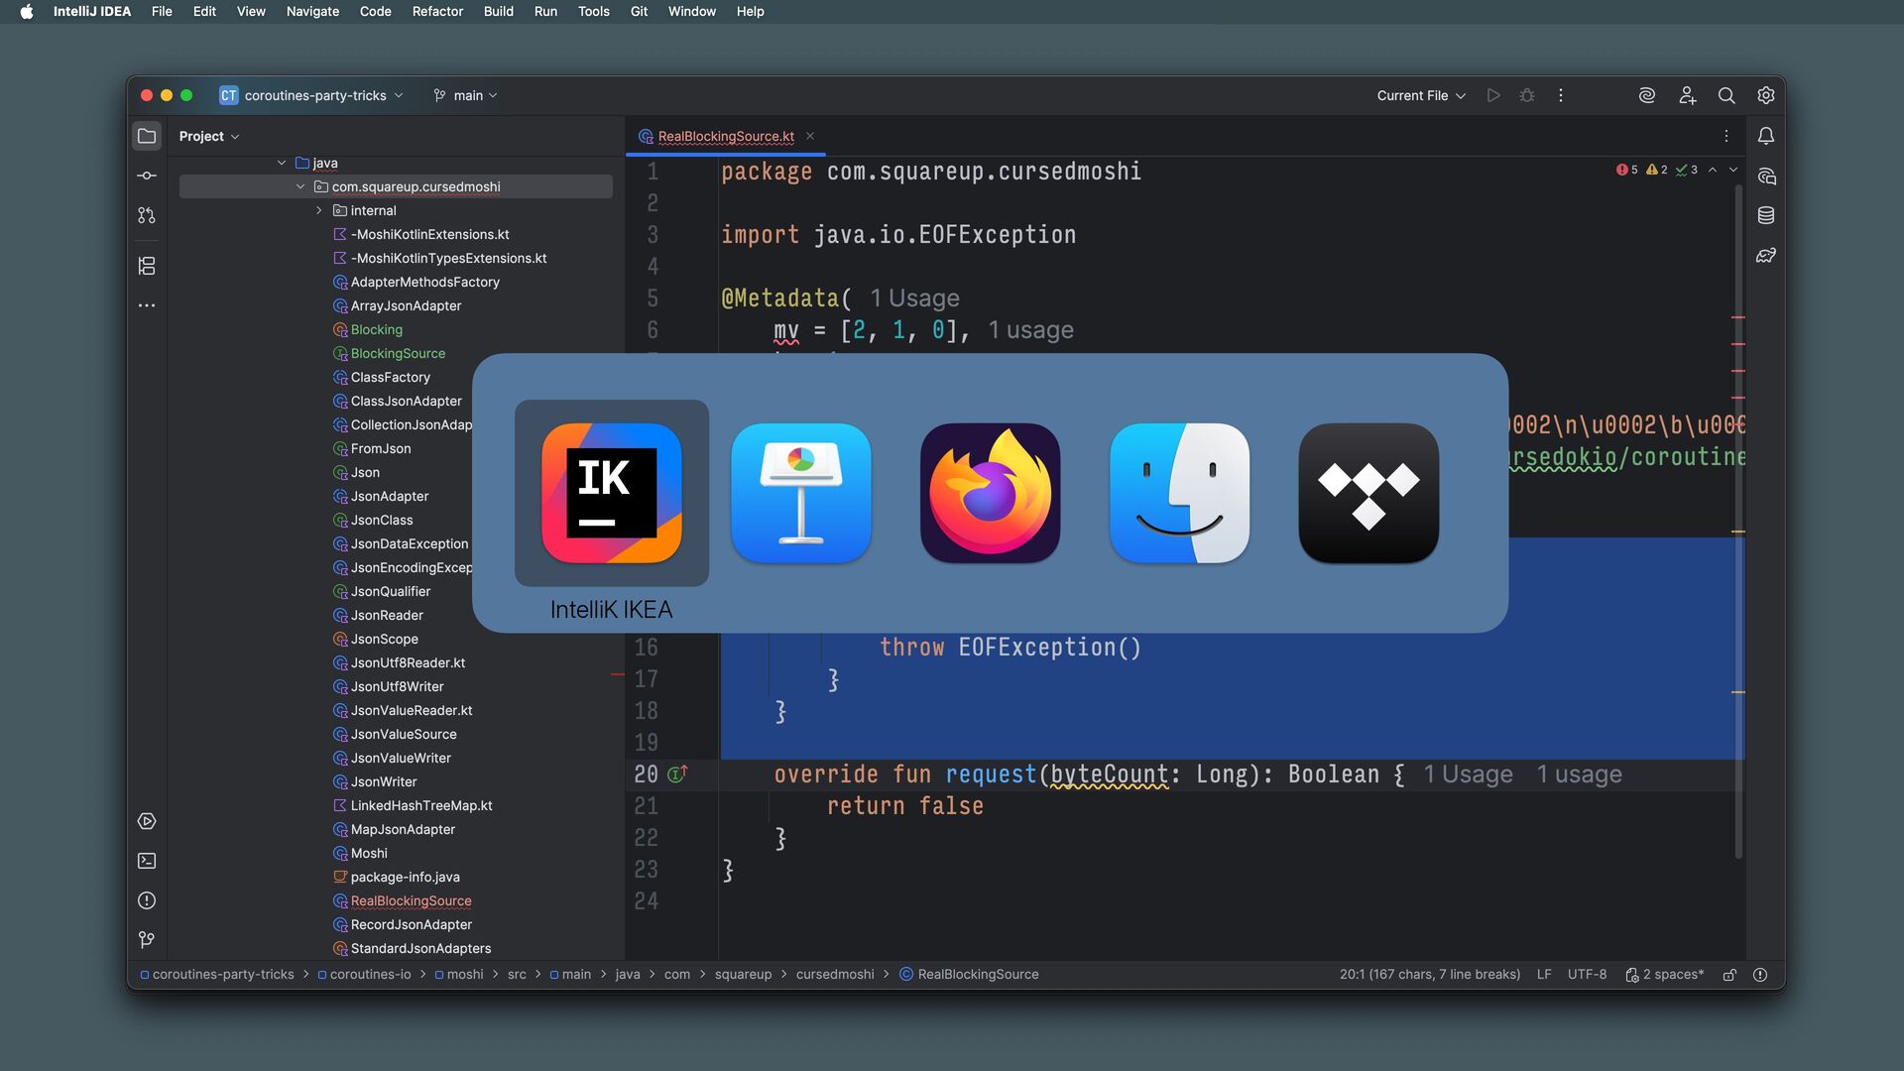Screen dimensions: 1904x1071
Task: Click the UTF-8 encoding in status bar
Action: point(1587,975)
